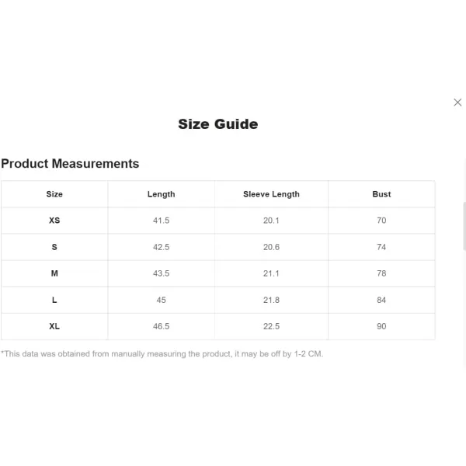Click the 20.6 sleeve length value

tap(271, 247)
